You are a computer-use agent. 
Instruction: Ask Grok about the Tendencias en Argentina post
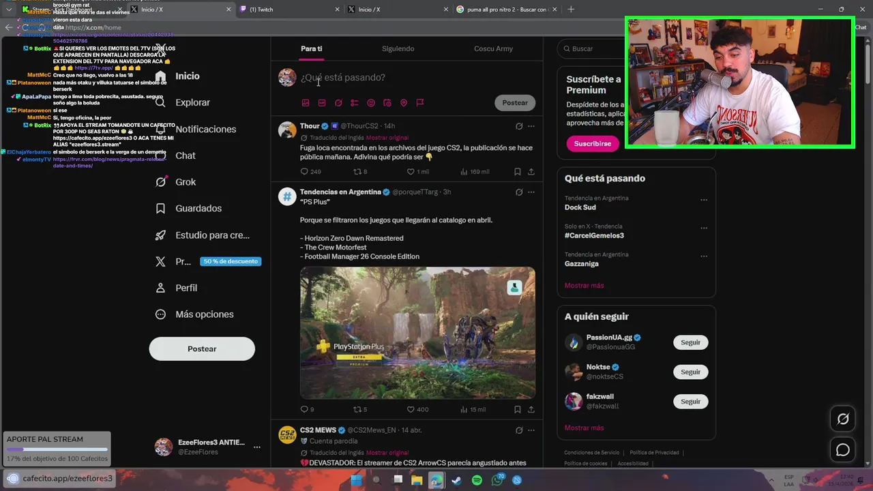(519, 192)
